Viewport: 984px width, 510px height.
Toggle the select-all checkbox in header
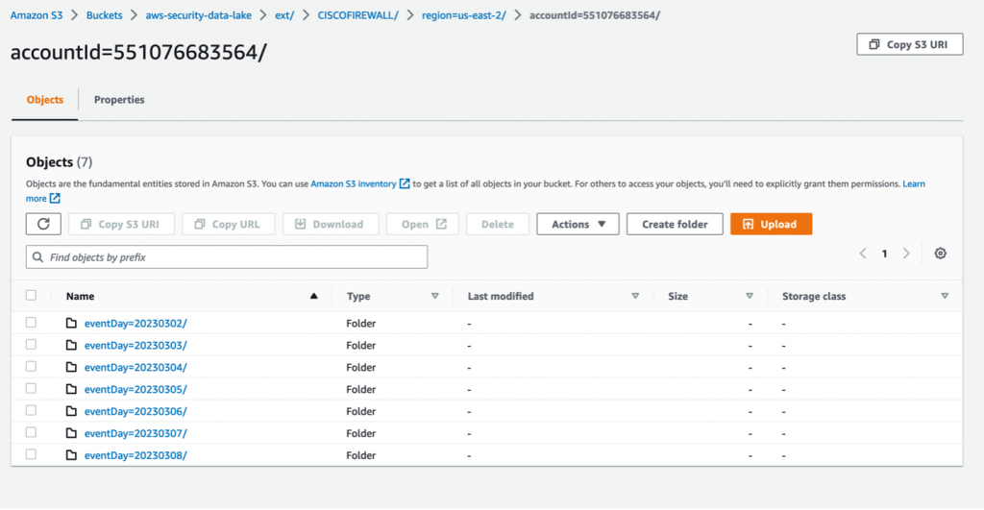point(32,296)
